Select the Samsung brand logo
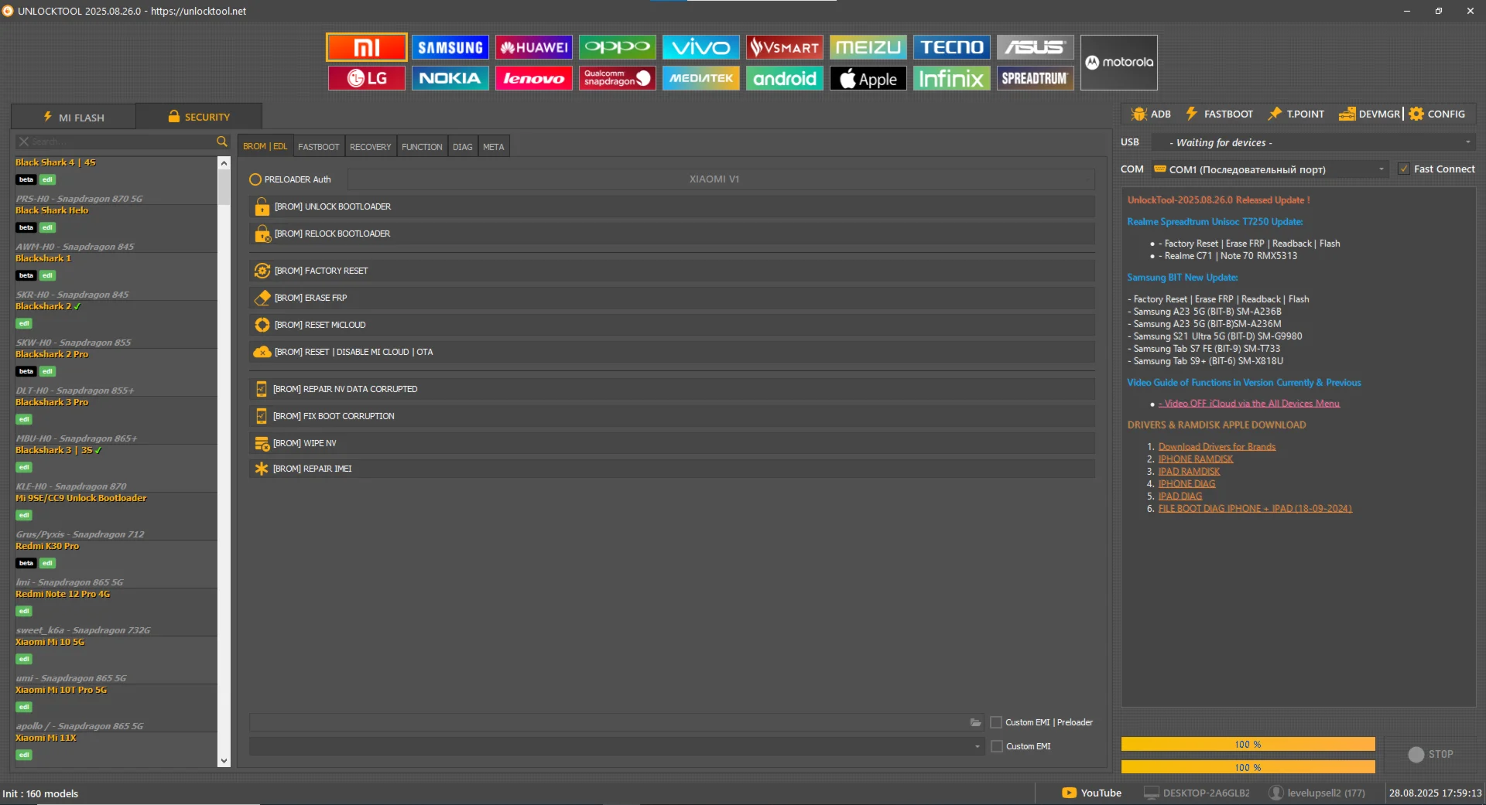Screen dimensions: 1486x805 click(x=450, y=47)
